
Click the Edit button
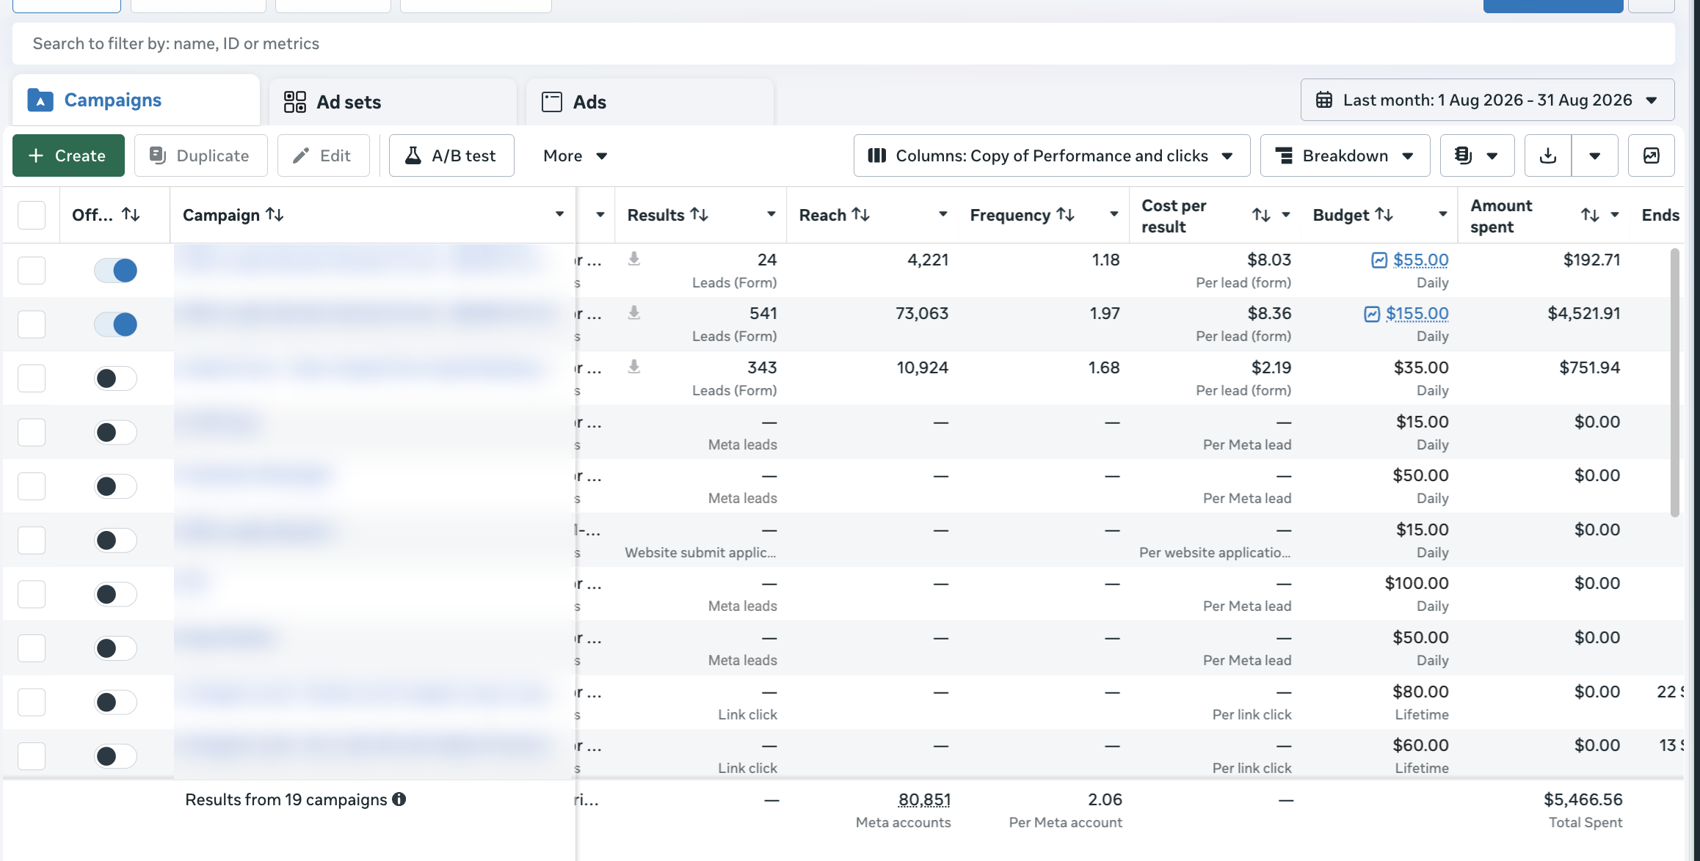tap(323, 155)
